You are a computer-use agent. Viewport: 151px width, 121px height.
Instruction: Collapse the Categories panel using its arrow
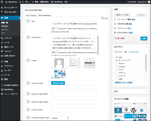(146, 47)
